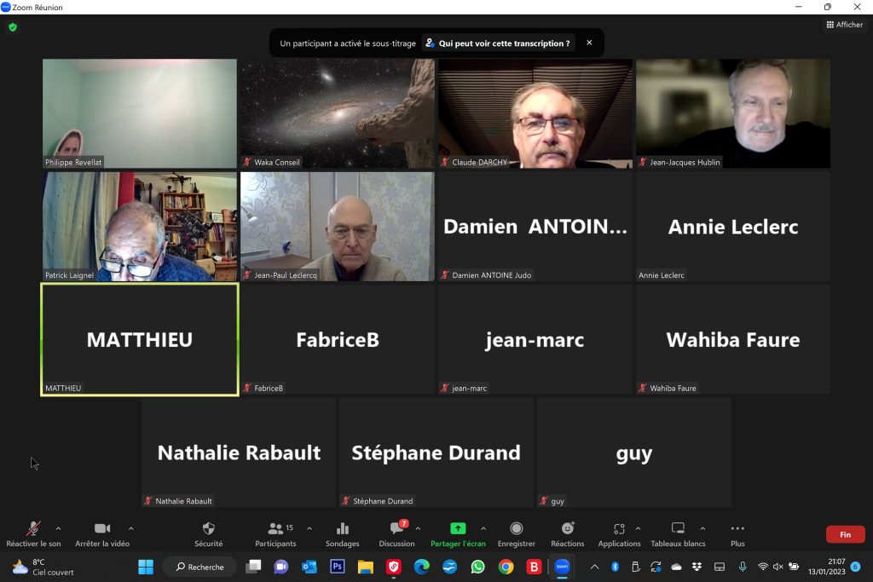This screenshot has height=582, width=873.
Task: Open the Plus more-options menu
Action: [737, 534]
